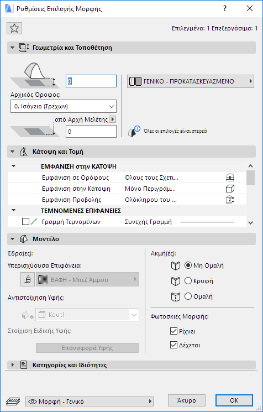Image resolution: width=263 pixels, height=412 pixels.
Task: Click the non-smooth (Μη Ομαλή) edge icon
Action: (175, 266)
